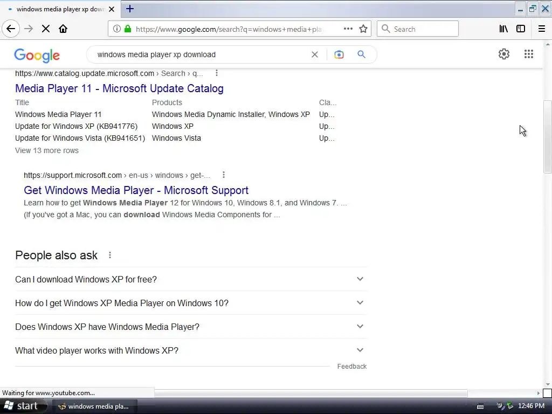
Task: Click the Windows Media Player 11 row title
Action: (x=58, y=114)
